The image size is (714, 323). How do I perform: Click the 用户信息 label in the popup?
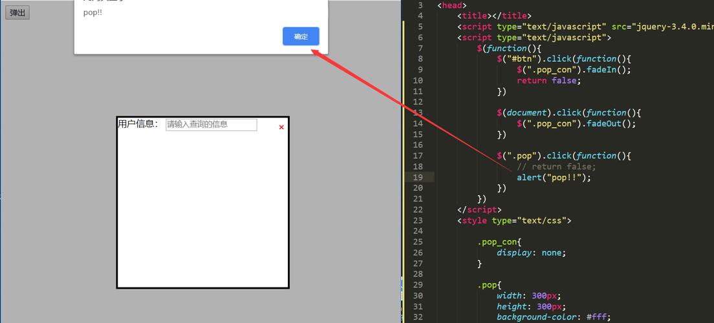point(138,124)
